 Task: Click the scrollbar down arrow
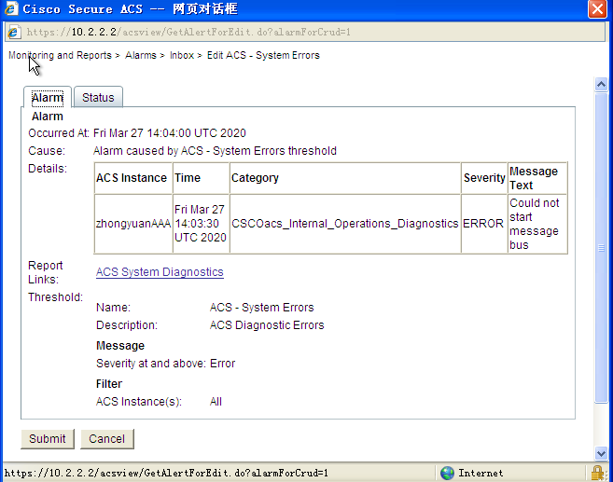point(601,453)
